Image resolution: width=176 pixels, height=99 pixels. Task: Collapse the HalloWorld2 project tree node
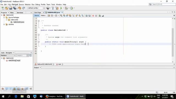pos(2,15)
